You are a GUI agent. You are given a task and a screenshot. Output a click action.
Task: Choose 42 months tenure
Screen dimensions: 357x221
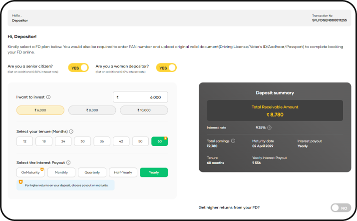click(x=121, y=141)
